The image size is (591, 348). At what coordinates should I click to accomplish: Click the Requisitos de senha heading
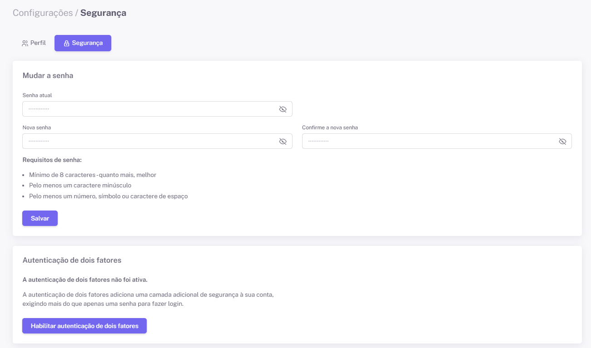[52, 160]
